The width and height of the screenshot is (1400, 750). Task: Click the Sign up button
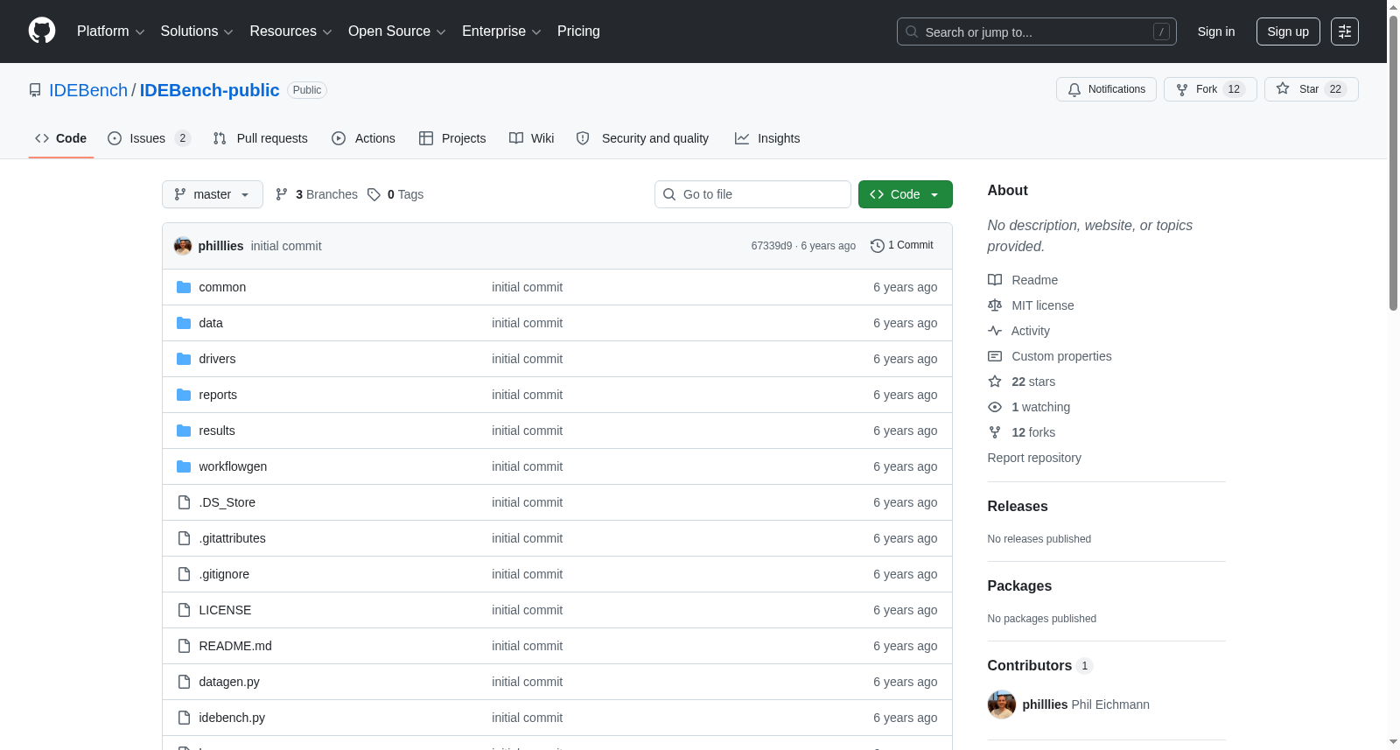tap(1288, 32)
